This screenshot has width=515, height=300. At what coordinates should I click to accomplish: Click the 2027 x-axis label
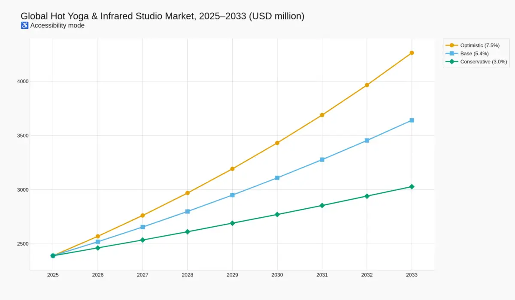click(142, 275)
